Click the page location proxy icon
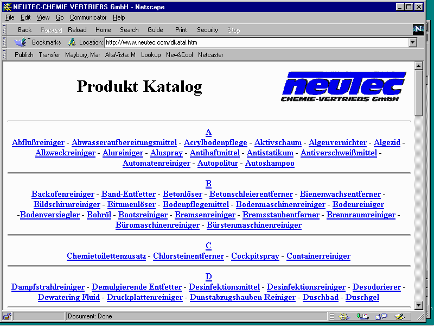 pyautogui.click(x=72, y=42)
